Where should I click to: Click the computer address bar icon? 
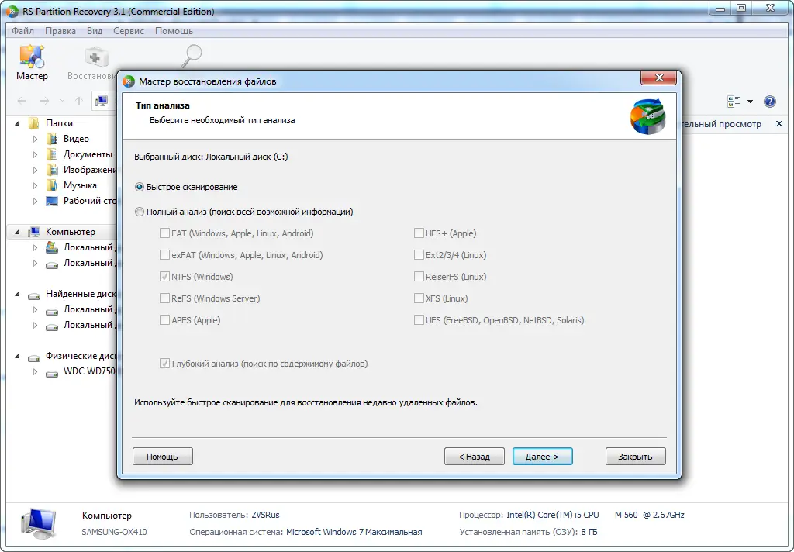coord(102,101)
